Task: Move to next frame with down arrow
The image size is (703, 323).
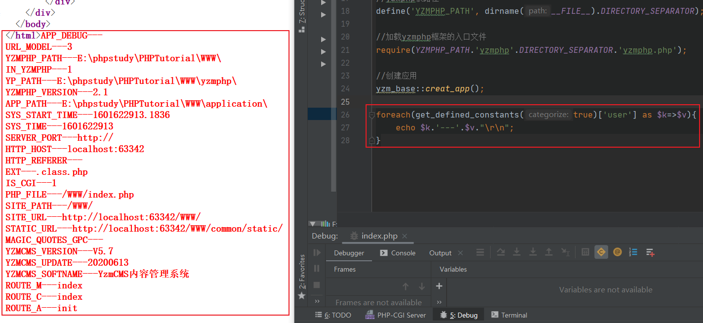Action: tap(422, 286)
